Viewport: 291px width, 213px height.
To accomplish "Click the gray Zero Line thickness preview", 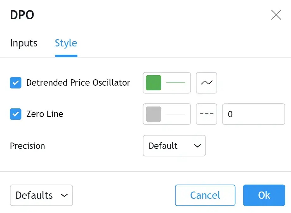I will (176, 114).
